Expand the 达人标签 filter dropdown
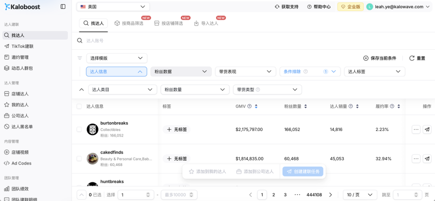 375,71
